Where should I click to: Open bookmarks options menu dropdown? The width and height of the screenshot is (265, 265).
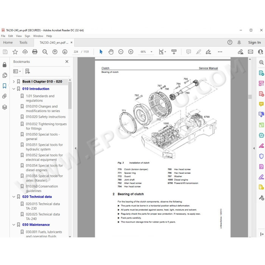17,71
